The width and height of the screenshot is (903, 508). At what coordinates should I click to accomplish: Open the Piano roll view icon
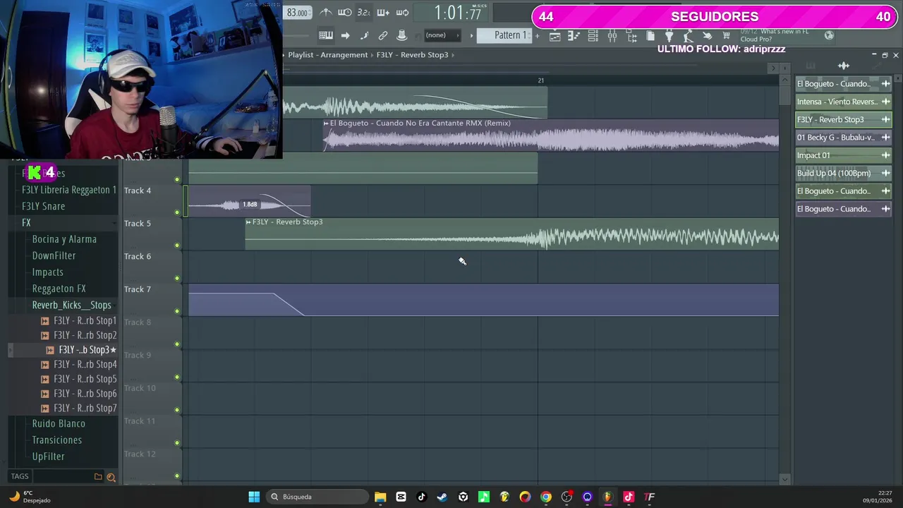click(574, 36)
